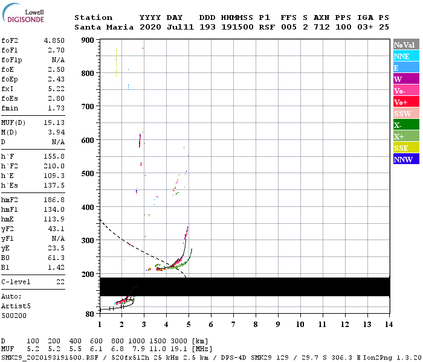This screenshot has height=362, width=423.
Task: Click the 80 km height axis label
Action: click(x=89, y=314)
